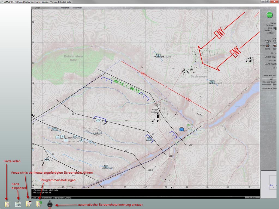The height and width of the screenshot is (209, 279).
Task: Click the green Bereit button
Action: [x=269, y=15]
